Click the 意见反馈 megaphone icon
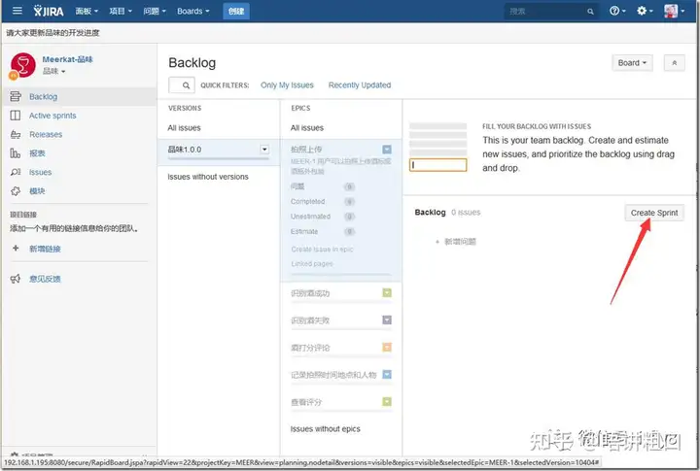The height and width of the screenshot is (471, 700). click(x=16, y=279)
